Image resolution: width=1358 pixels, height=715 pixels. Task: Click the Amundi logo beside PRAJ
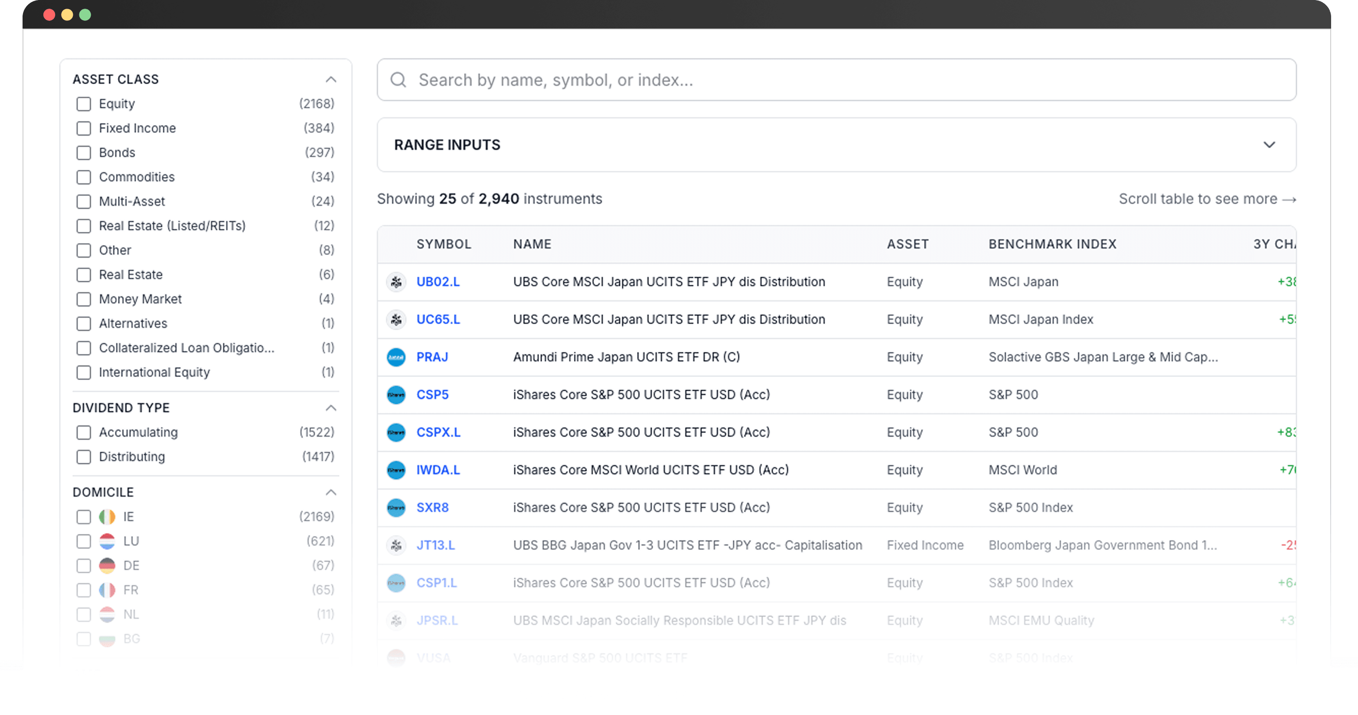tap(396, 357)
